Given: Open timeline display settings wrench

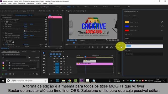Looking at the screenshot, I should pyautogui.click(x=68, y=56).
